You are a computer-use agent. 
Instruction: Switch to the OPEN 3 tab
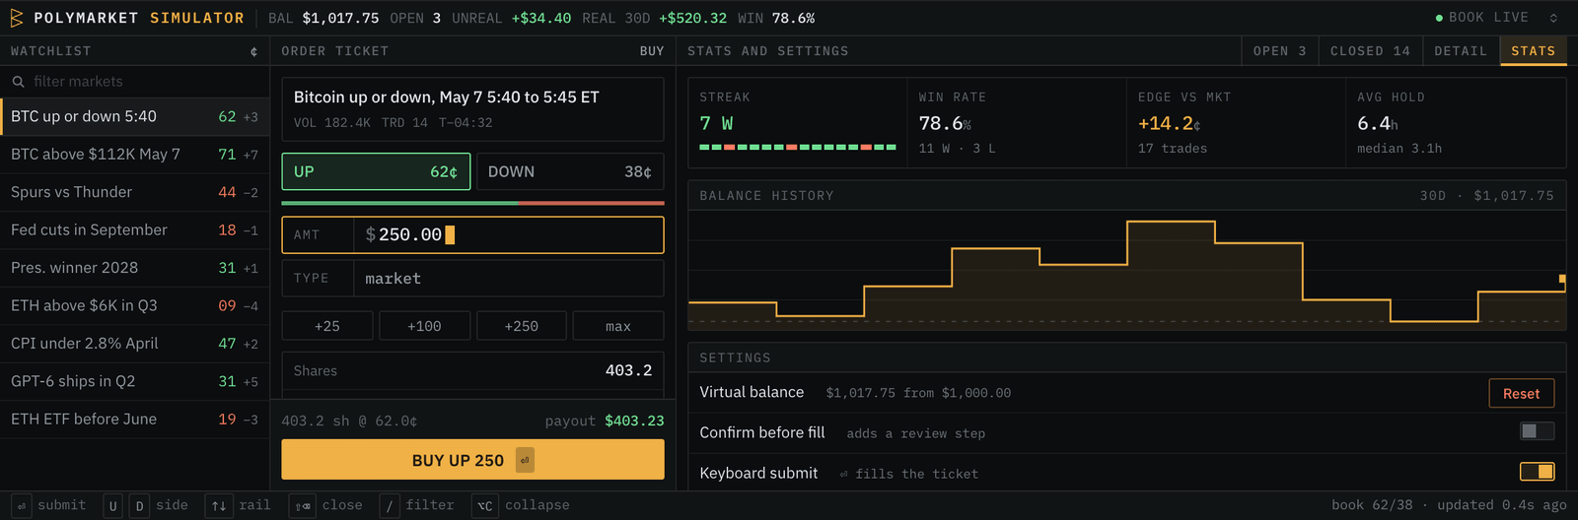(1279, 51)
